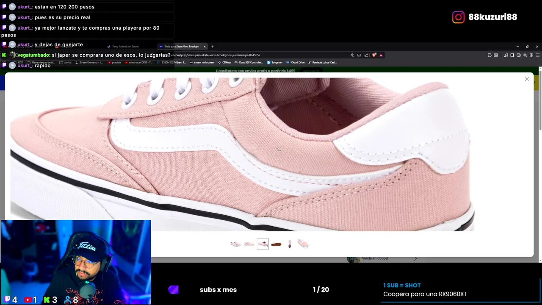Select the brown sole thumbnail

pos(276,244)
